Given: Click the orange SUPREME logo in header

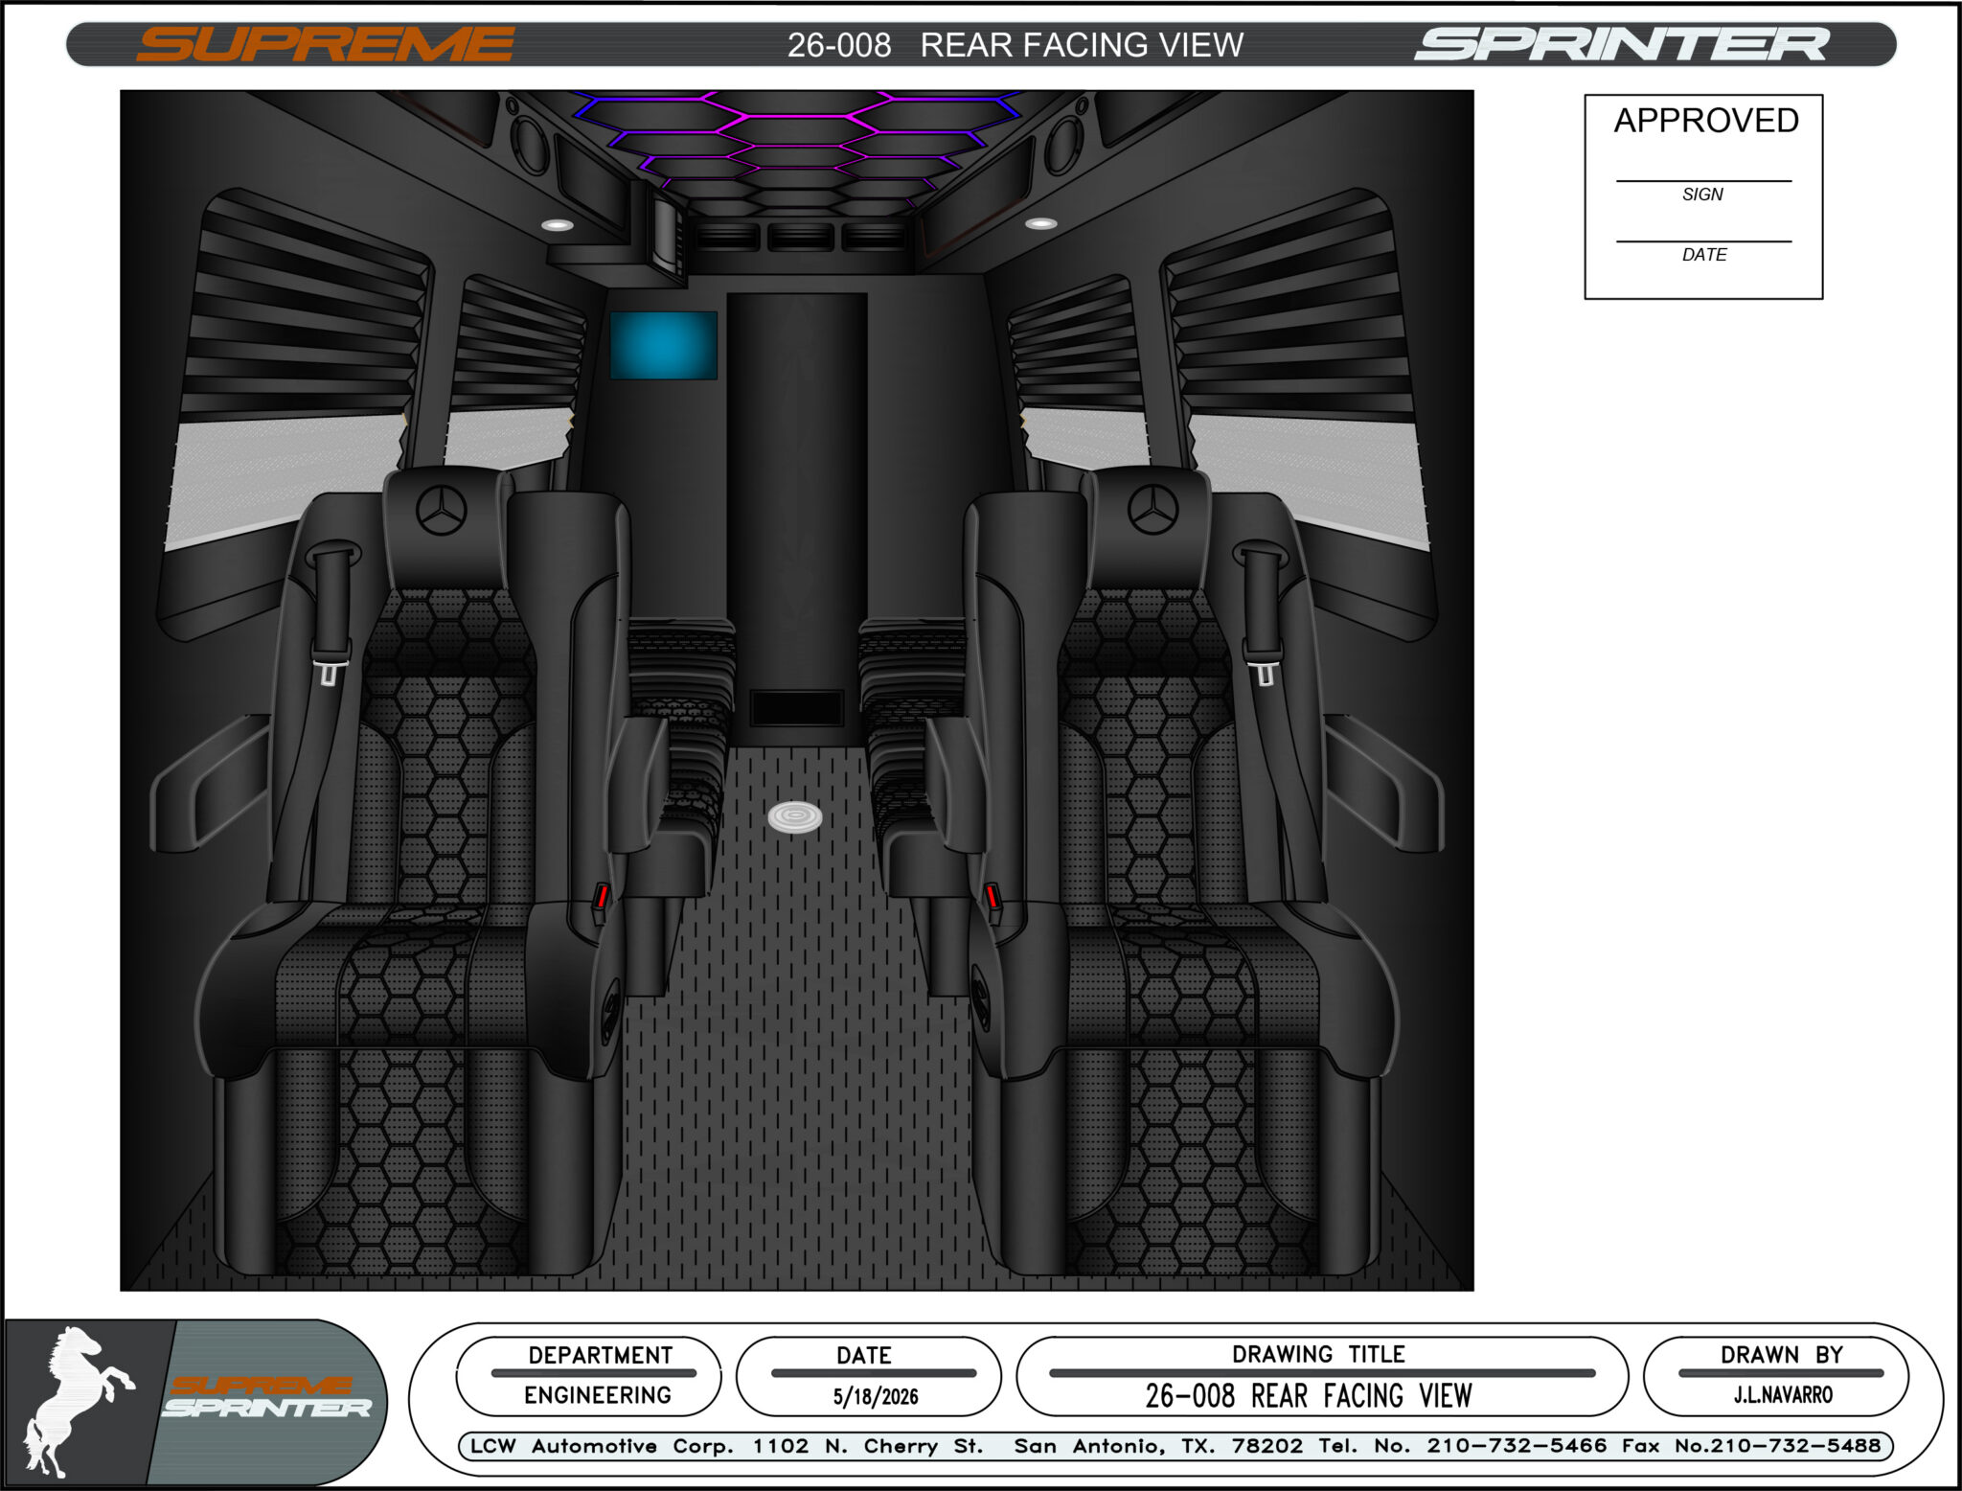Looking at the screenshot, I should click(326, 45).
